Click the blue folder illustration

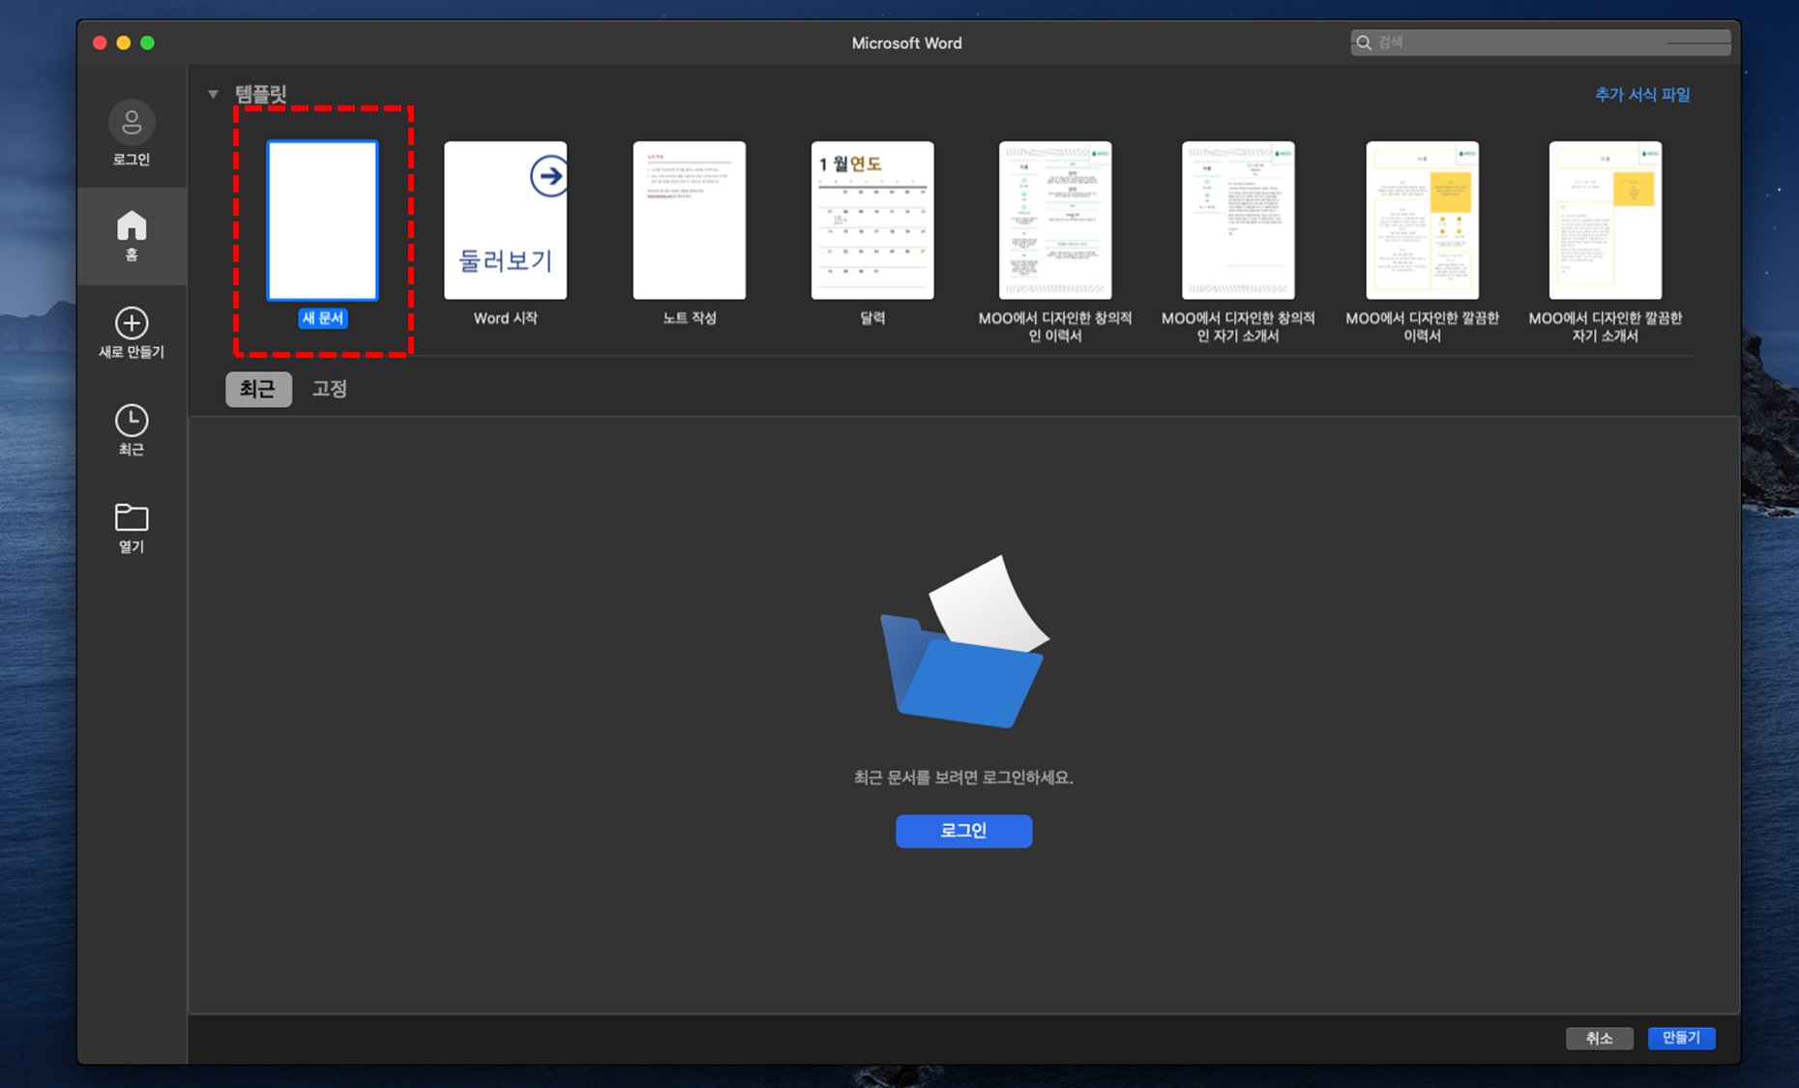pos(963,641)
